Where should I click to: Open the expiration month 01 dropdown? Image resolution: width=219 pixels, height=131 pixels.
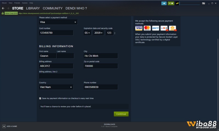tap(87, 33)
